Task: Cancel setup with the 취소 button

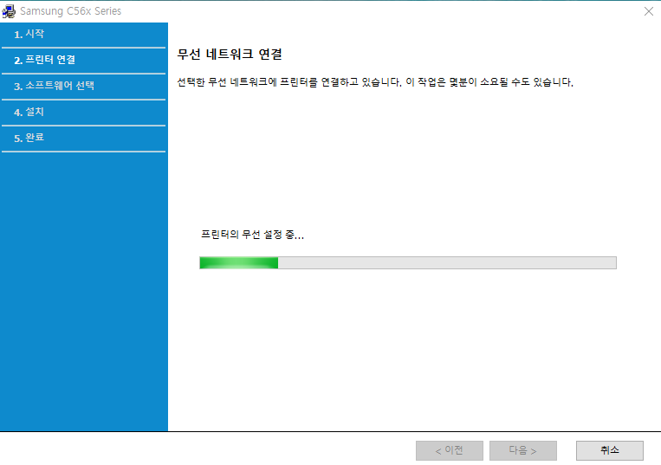Action: click(610, 450)
